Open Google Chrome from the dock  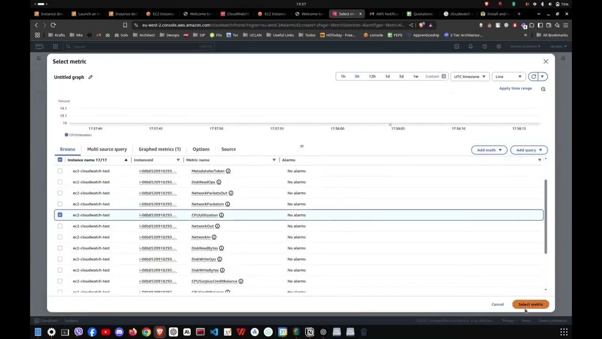(x=146, y=332)
